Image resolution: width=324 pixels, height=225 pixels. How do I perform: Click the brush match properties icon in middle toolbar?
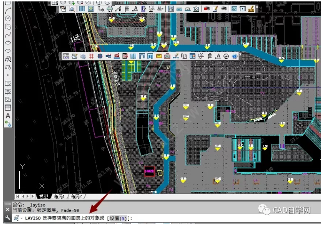[176, 56]
